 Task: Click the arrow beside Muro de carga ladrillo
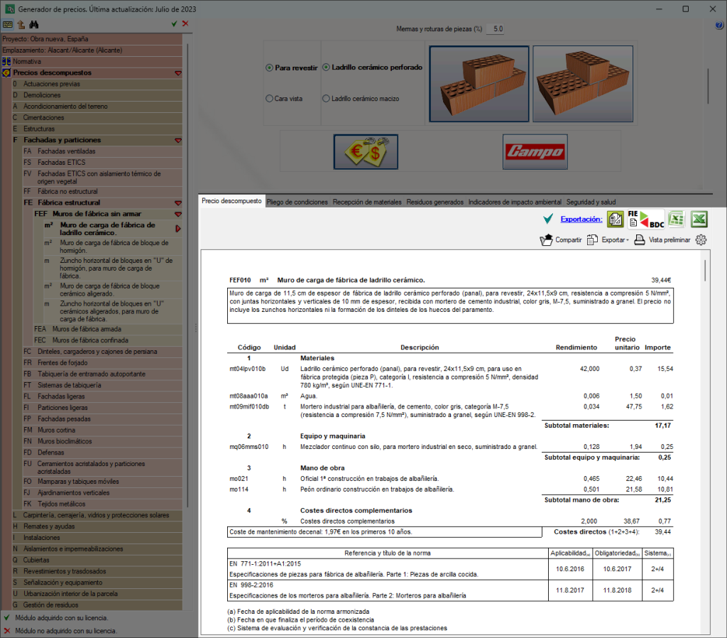[x=178, y=229]
